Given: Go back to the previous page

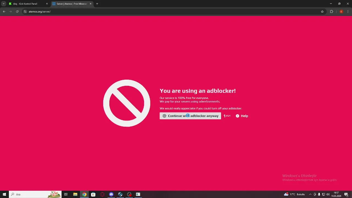Looking at the screenshot, I should (x=4, y=12).
